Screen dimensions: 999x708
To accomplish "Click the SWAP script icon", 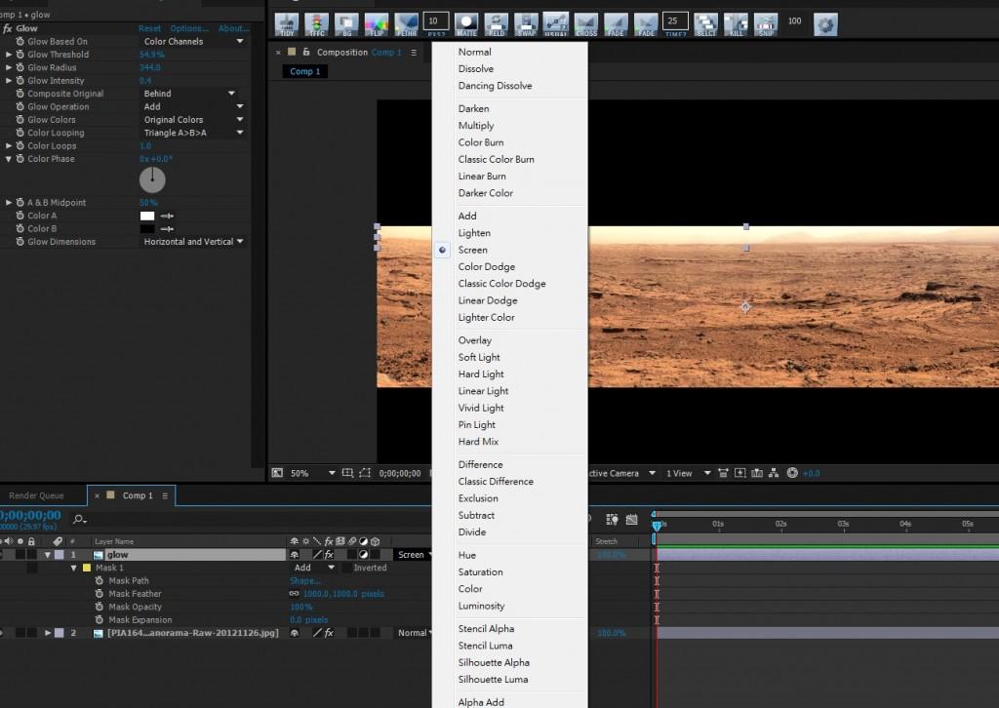I will (526, 23).
